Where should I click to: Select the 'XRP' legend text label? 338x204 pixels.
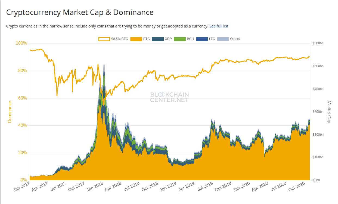click(x=168, y=39)
